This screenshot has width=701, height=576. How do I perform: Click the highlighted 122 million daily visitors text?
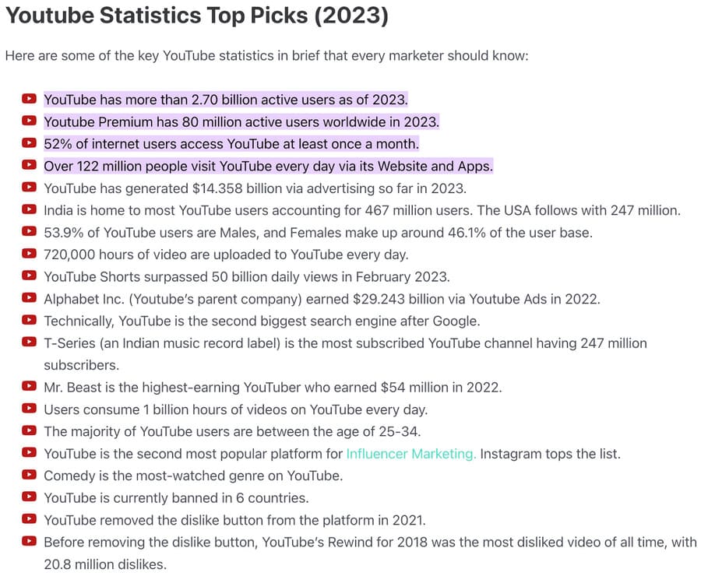coord(268,166)
